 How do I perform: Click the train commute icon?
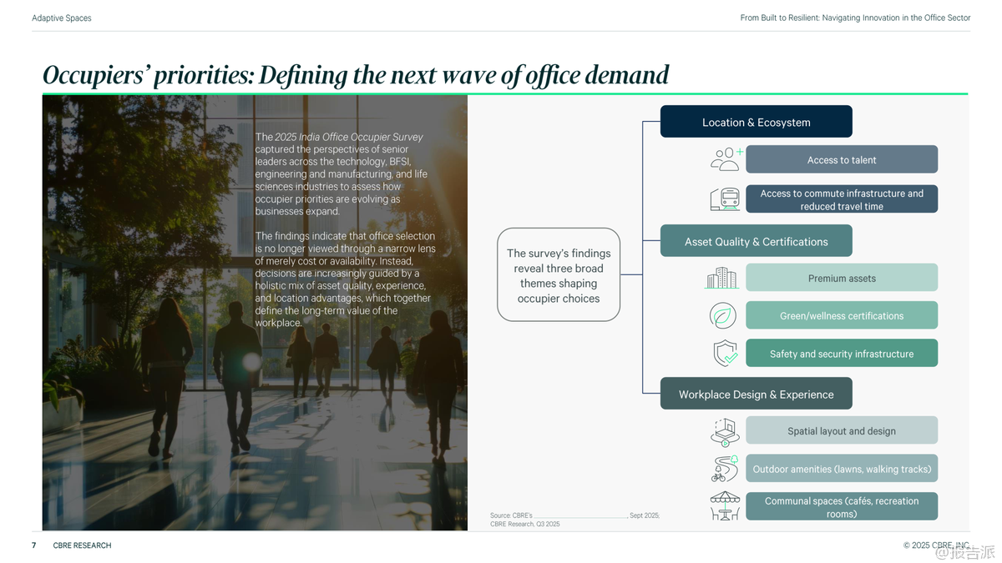point(725,199)
